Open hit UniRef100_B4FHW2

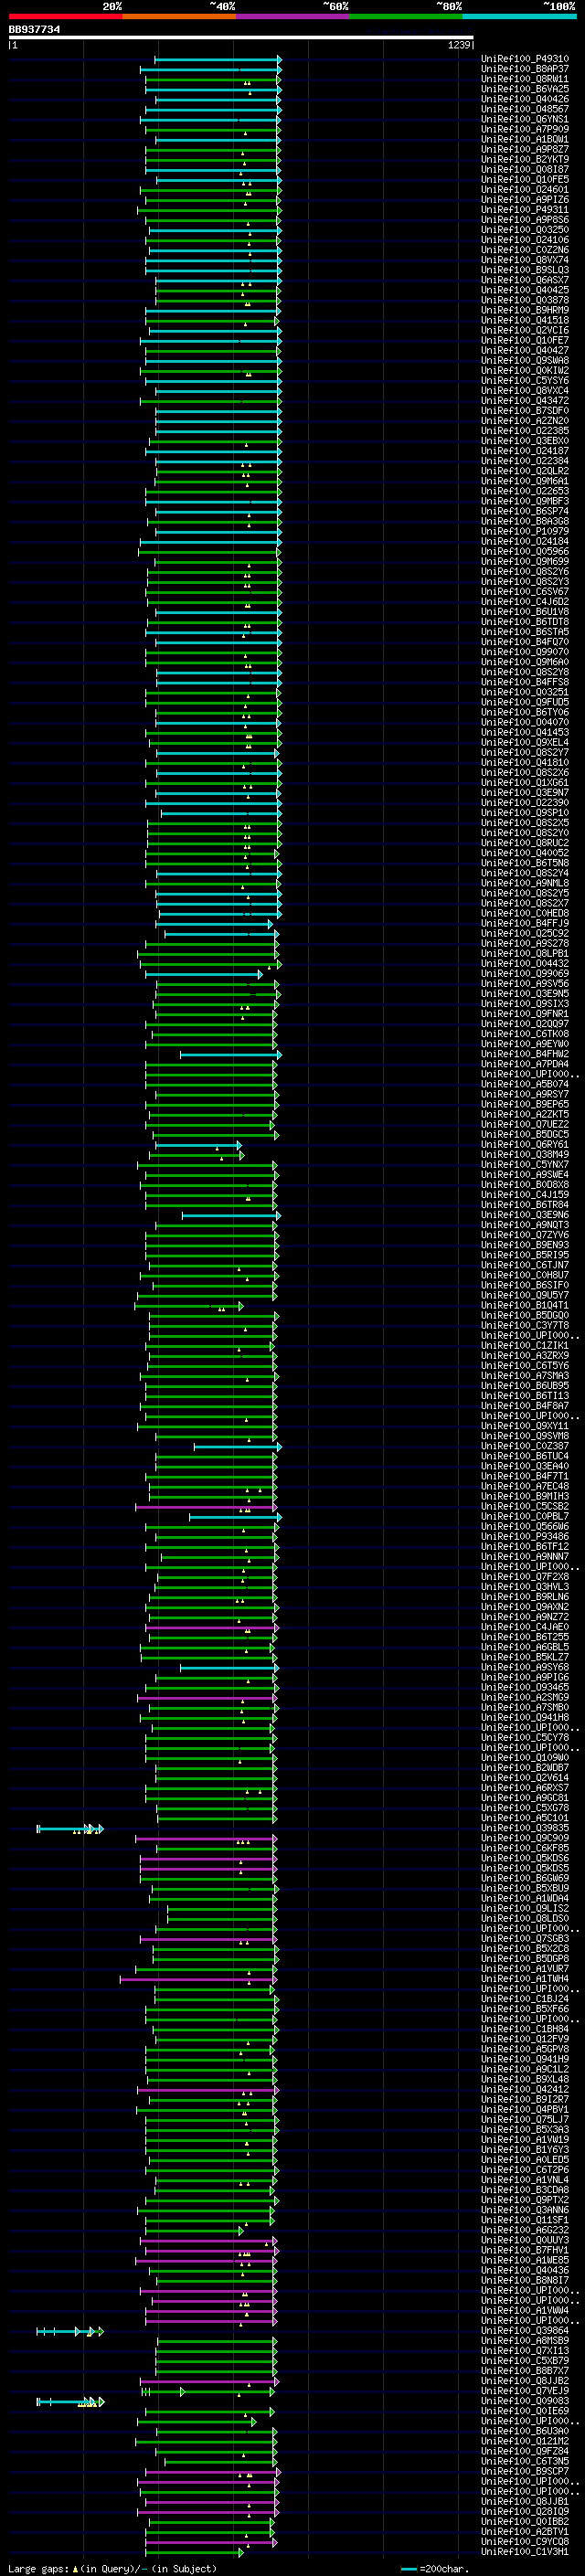coord(525,1054)
